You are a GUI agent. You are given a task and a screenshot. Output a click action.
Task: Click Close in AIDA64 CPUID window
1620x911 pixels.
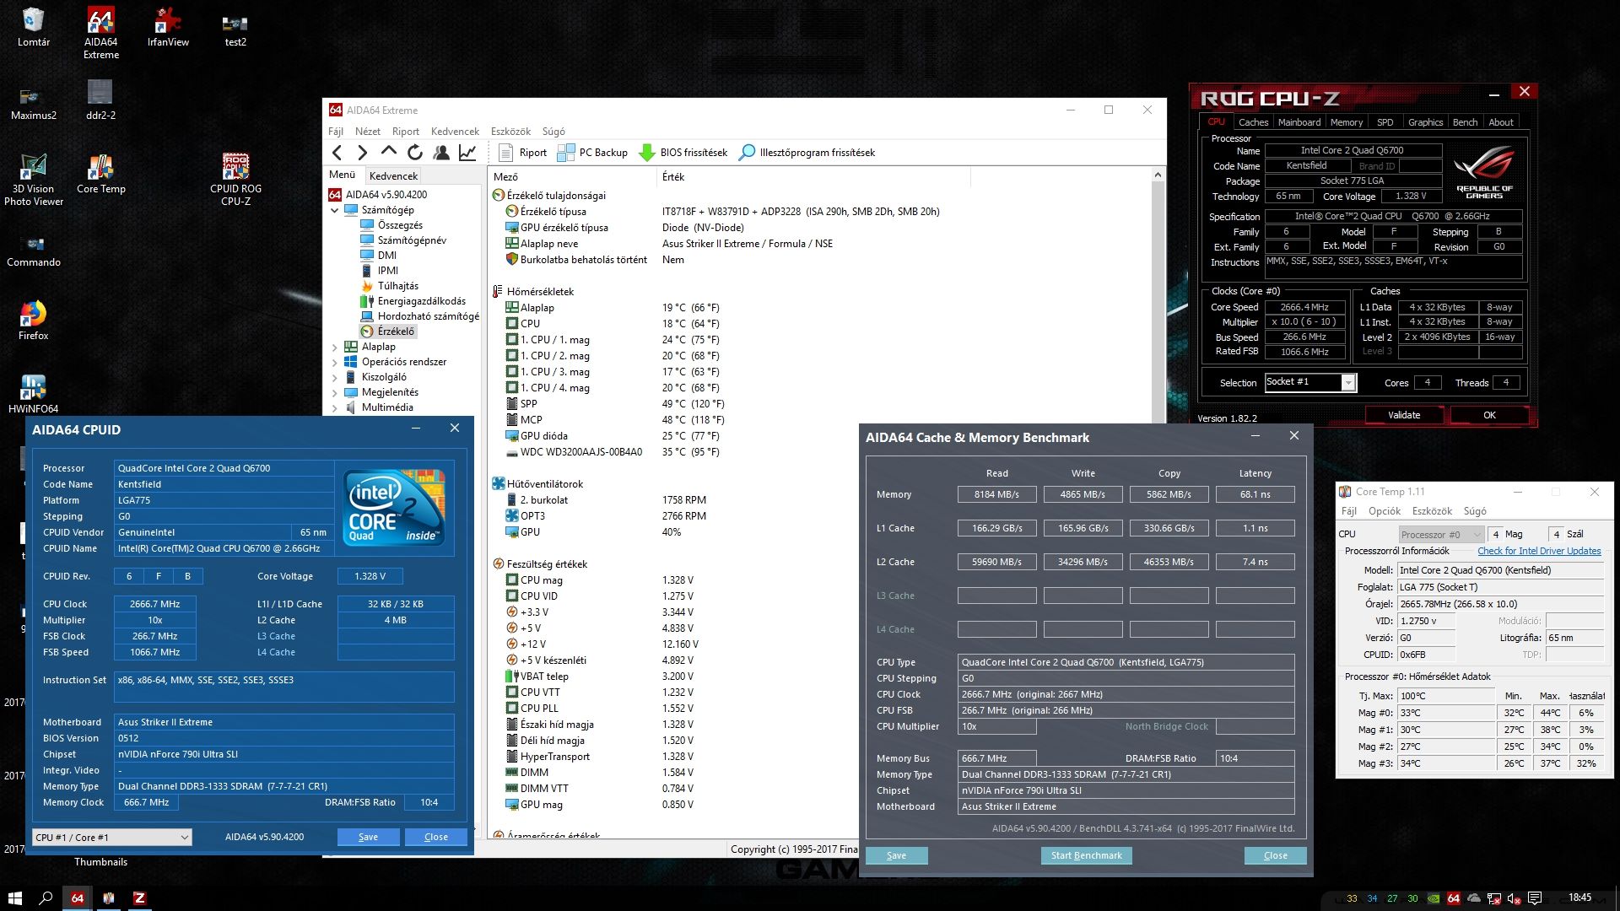pos(436,837)
